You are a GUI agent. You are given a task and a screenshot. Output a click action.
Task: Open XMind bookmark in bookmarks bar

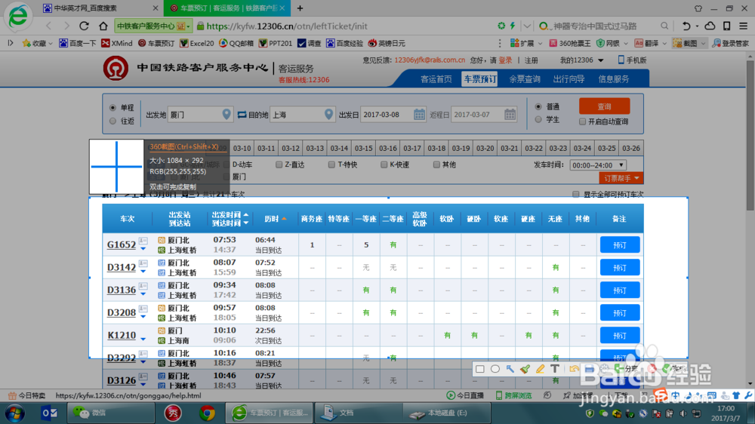(117, 43)
